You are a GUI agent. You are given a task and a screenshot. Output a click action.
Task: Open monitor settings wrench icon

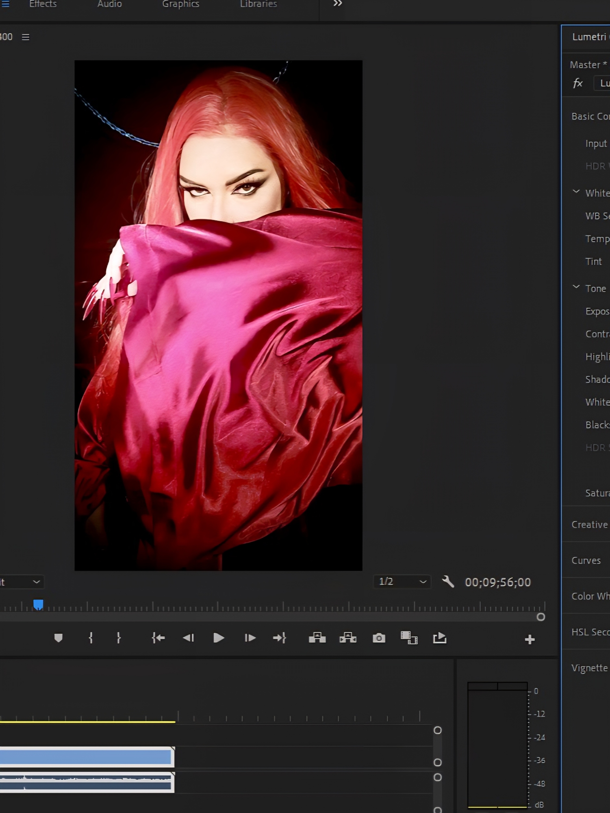448,582
